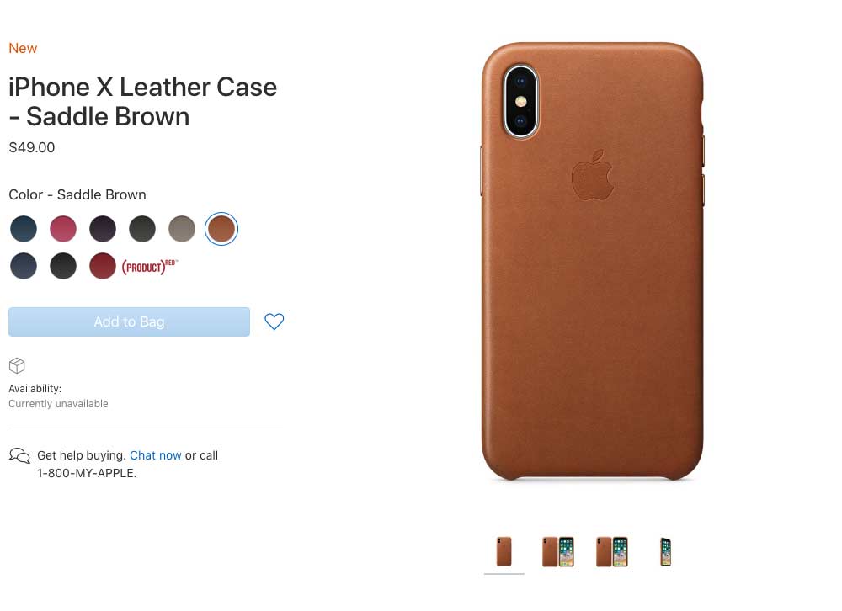The height and width of the screenshot is (611, 842).
Task: Select the dark red color swatch
Action: [x=103, y=266]
